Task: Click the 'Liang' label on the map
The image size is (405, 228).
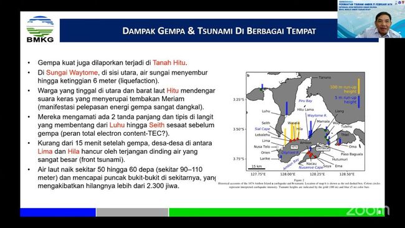Action: tap(340, 112)
